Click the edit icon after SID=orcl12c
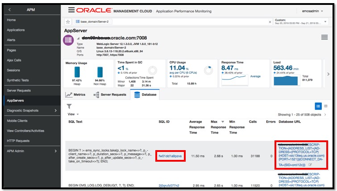This screenshot has width=337, height=191. (x=310, y=165)
